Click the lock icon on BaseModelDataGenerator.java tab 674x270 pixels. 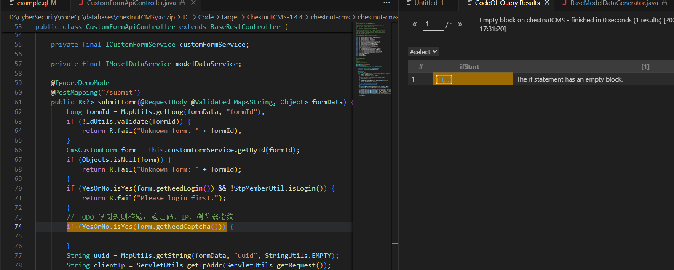click(665, 3)
